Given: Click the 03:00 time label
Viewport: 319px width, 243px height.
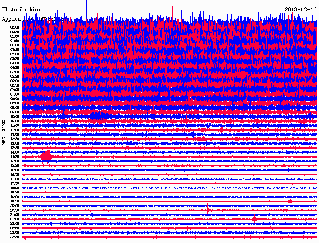Looking at the screenshot, I should pyautogui.click(x=15, y=54).
